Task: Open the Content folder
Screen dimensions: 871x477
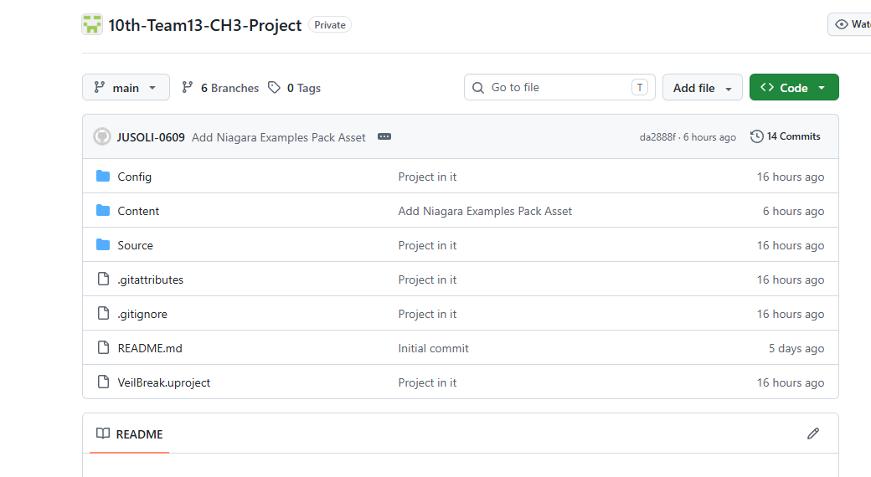Action: 138,211
